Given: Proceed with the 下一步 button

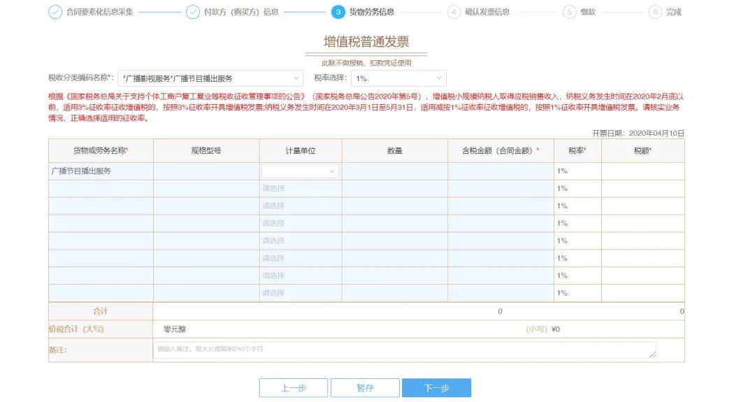Looking at the screenshot, I should (x=436, y=388).
